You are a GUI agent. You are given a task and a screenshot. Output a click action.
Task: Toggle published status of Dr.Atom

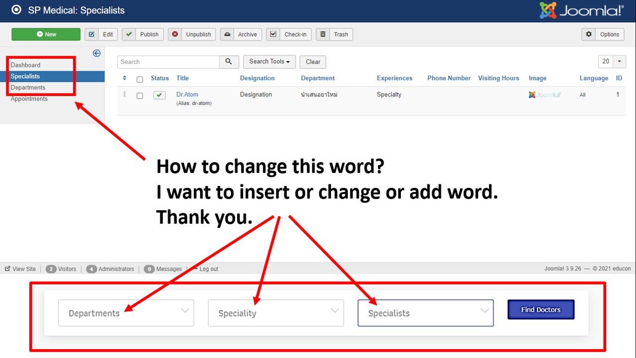click(x=159, y=95)
